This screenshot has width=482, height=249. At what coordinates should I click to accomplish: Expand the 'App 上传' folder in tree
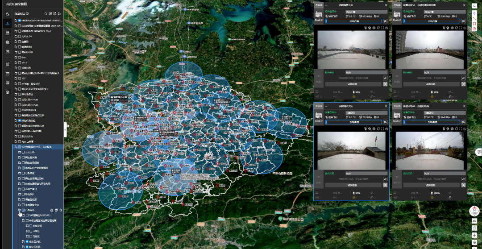pyautogui.click(x=15, y=141)
